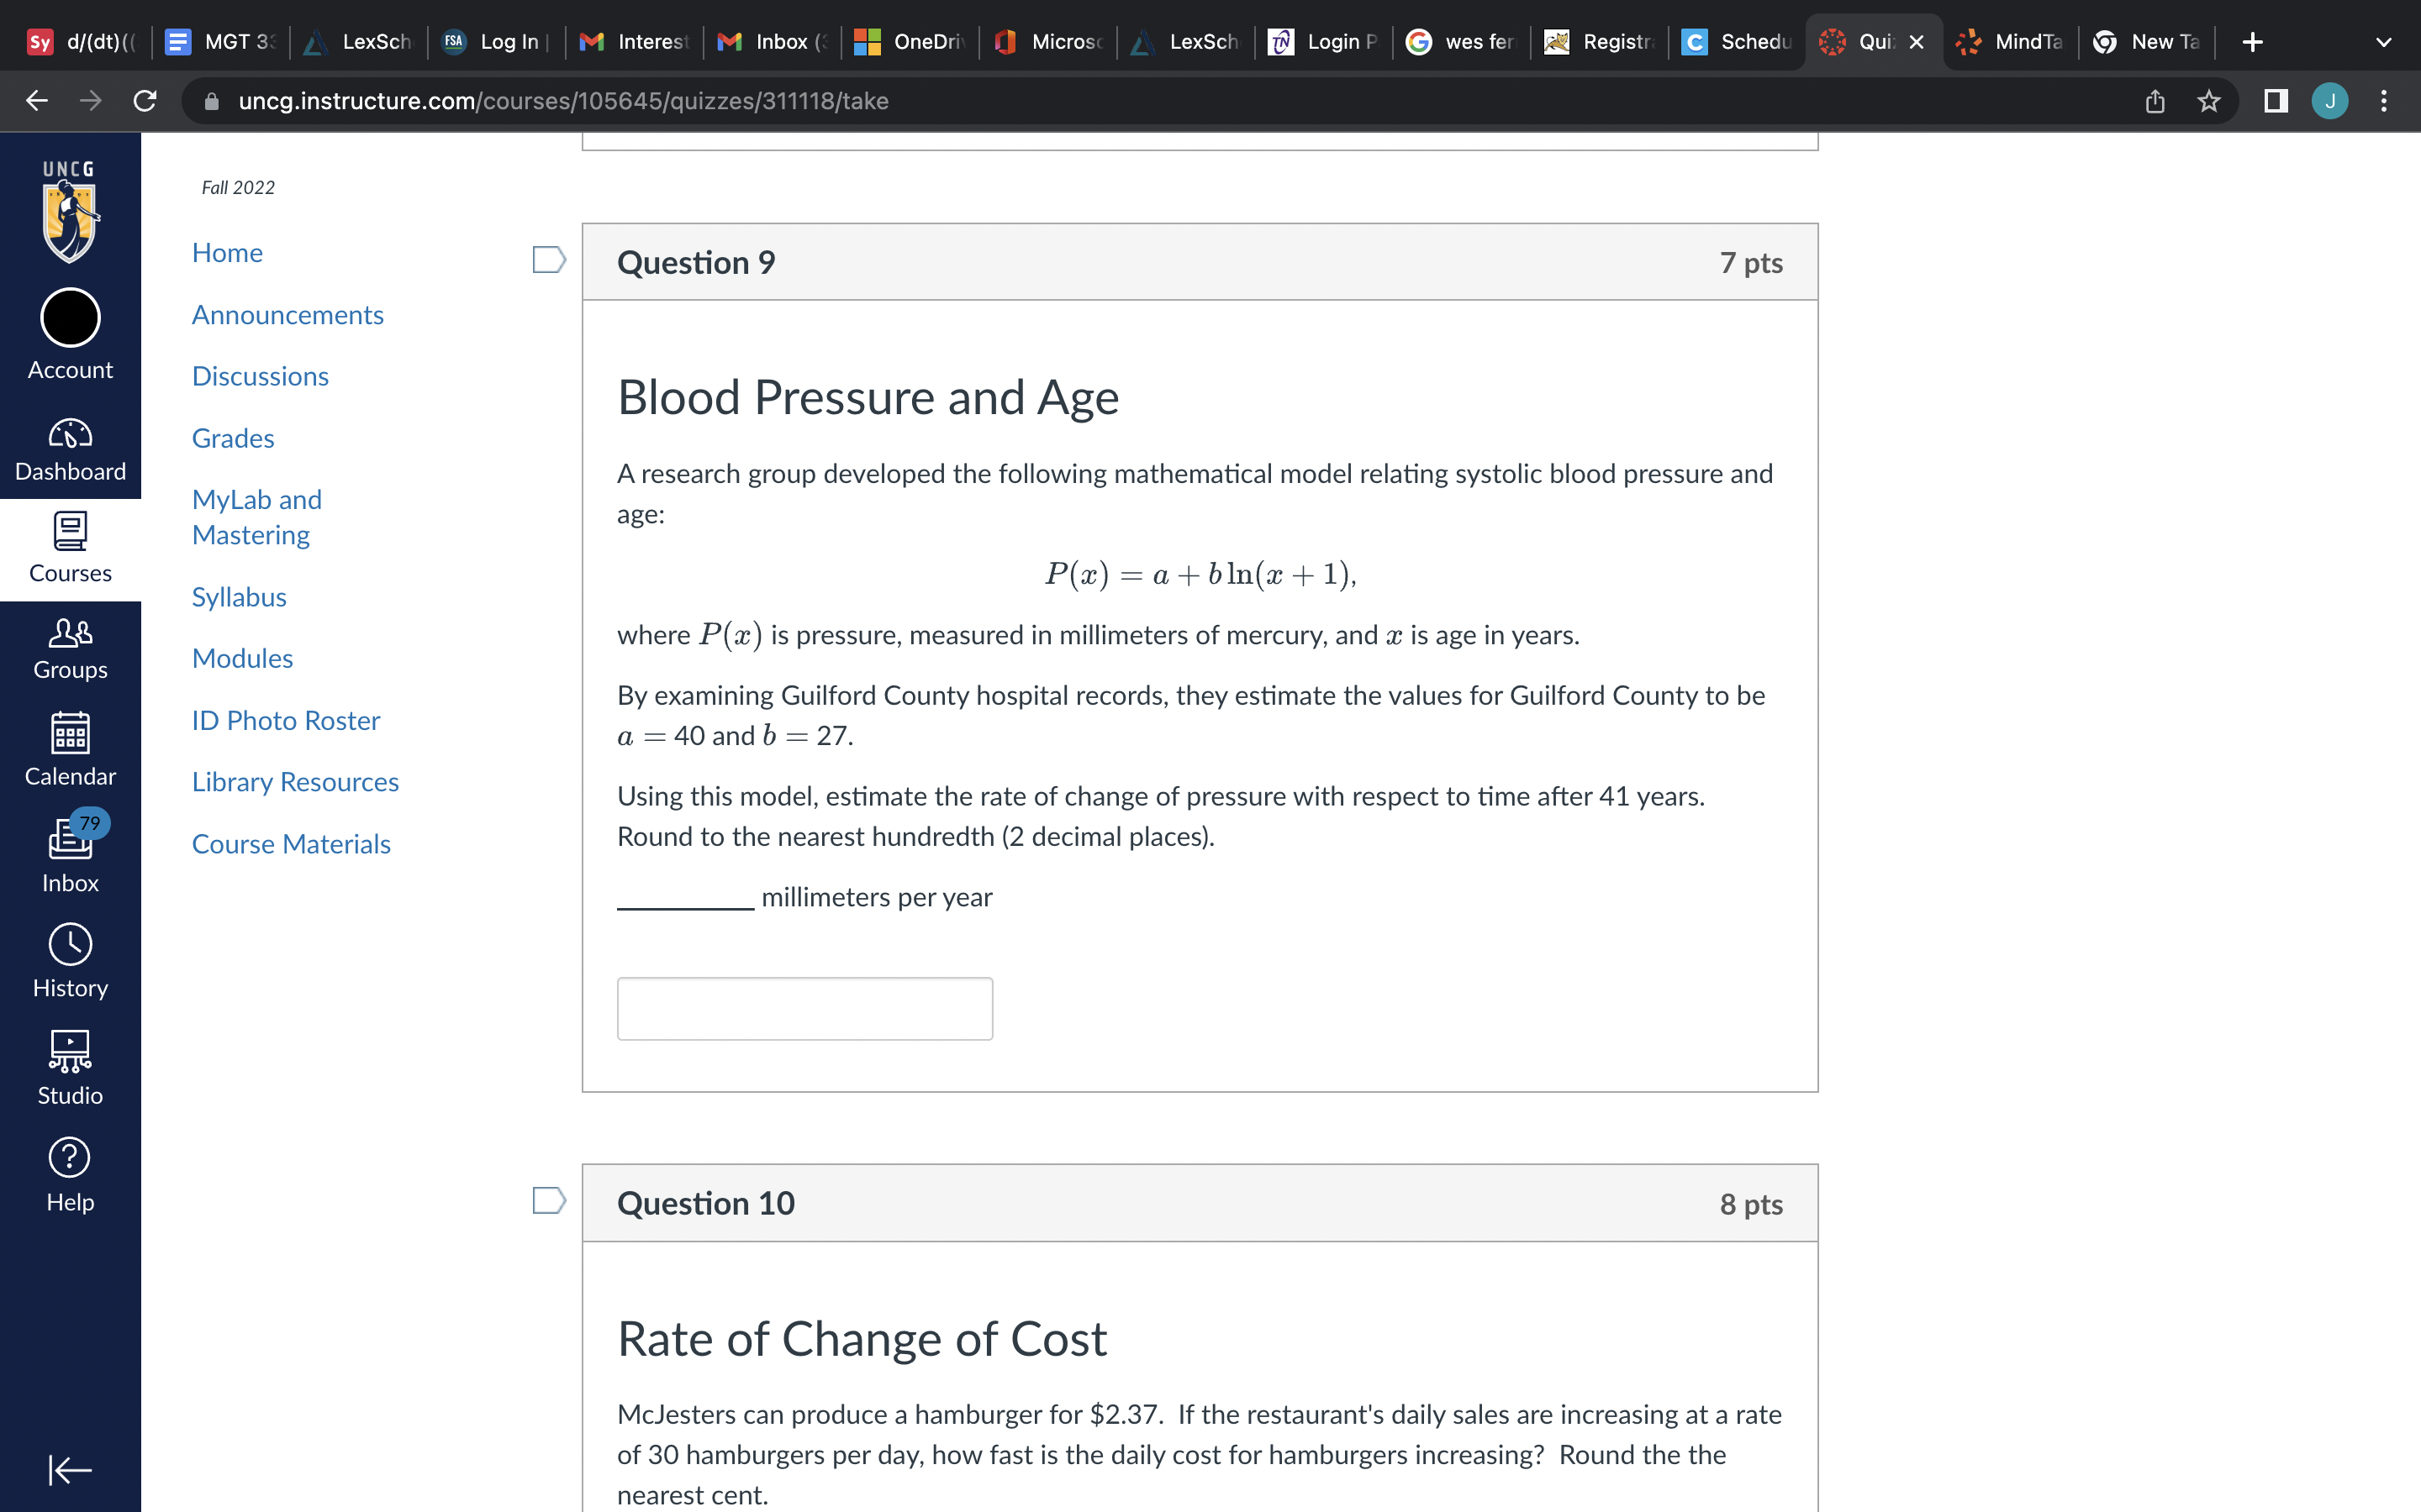2421x1512 pixels.
Task: Flag Question 10 for review
Action: (548, 1200)
